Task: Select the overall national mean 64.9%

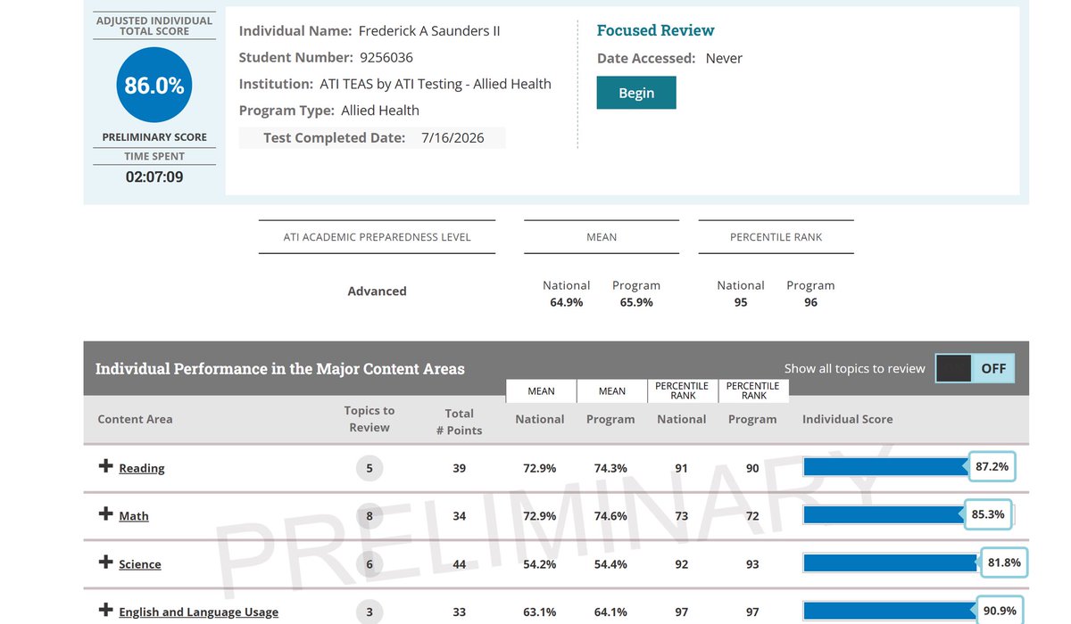Action: pos(567,302)
